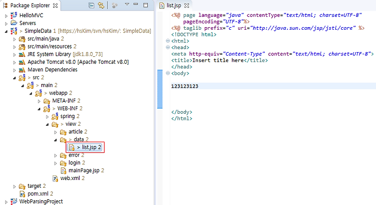Click the webapp folder icon

point(38,93)
